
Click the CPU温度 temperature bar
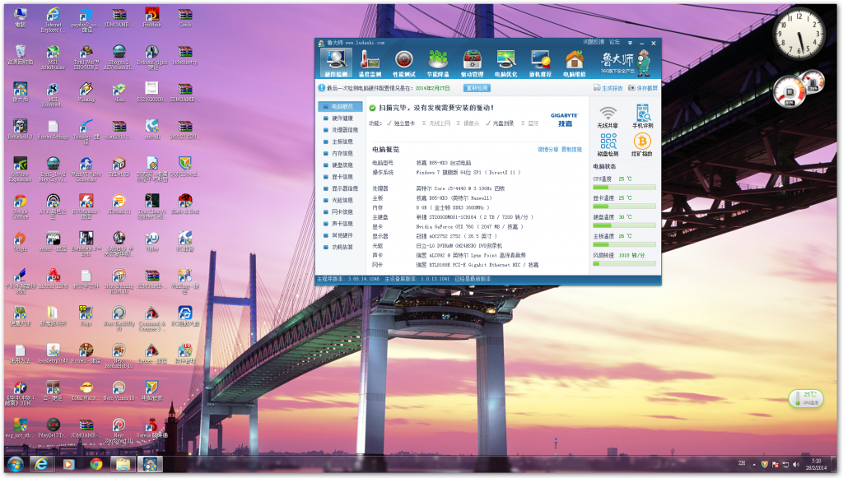(624, 187)
